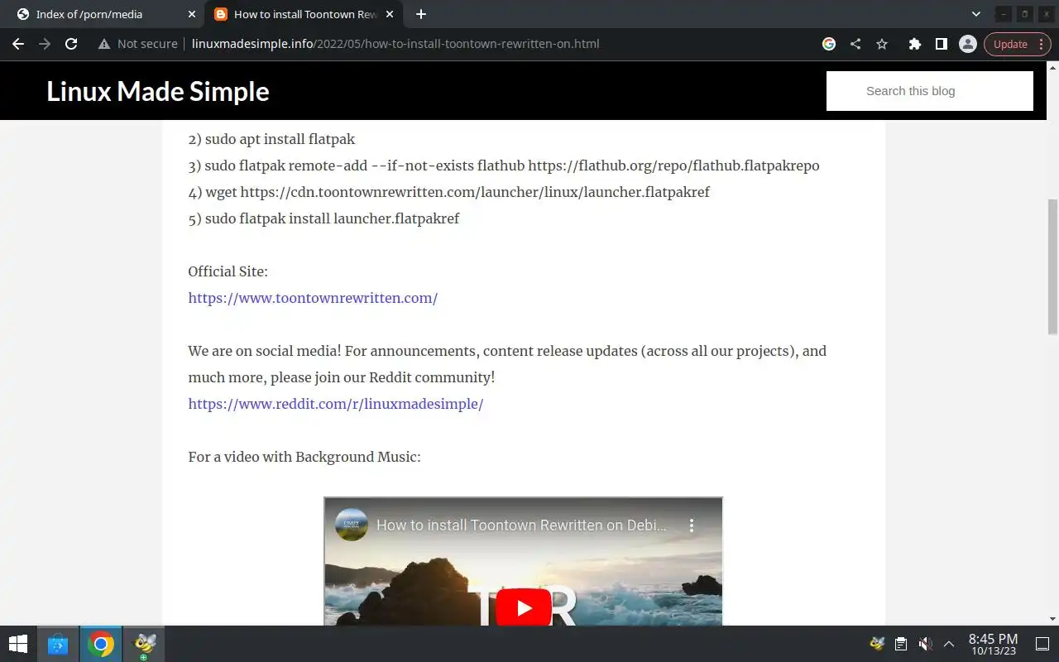Click the 'We are on social media!' paragraph
The height and width of the screenshot is (662, 1059).
pyautogui.click(x=507, y=364)
